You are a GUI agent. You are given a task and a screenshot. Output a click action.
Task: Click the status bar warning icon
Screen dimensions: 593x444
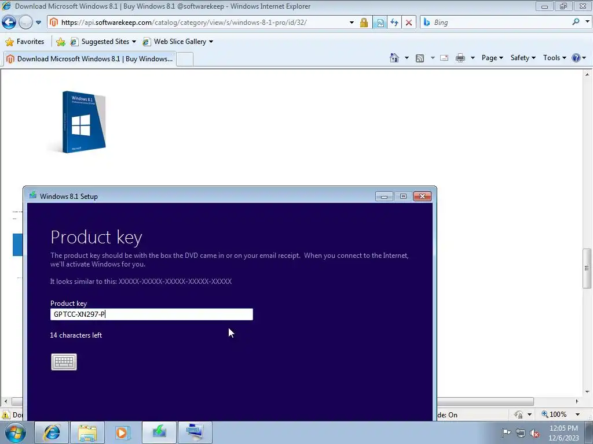pyautogui.click(x=6, y=415)
